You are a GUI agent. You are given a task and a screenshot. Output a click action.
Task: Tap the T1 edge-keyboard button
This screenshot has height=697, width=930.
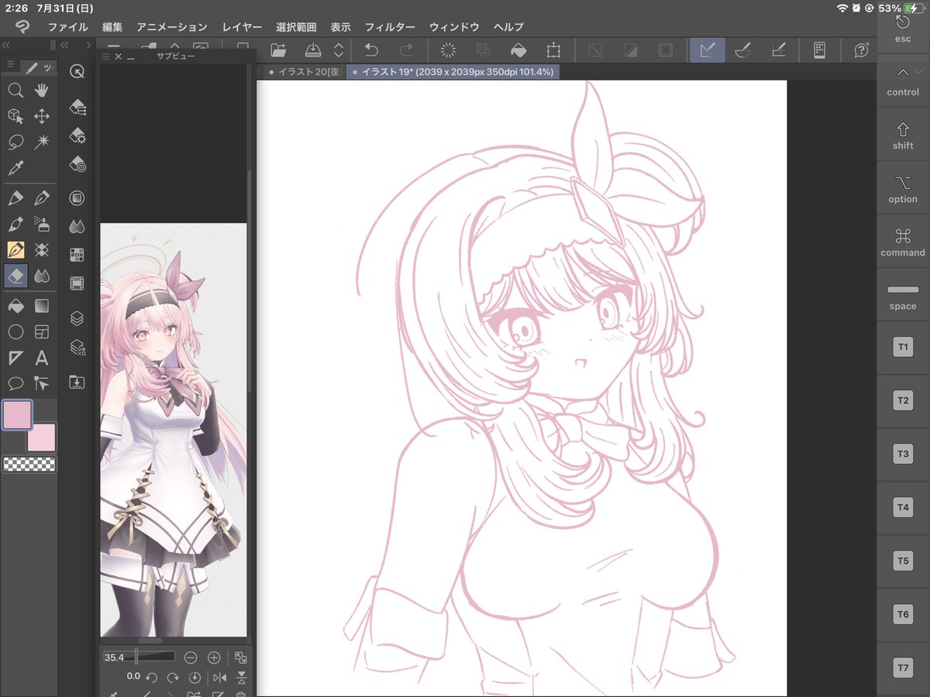(903, 347)
